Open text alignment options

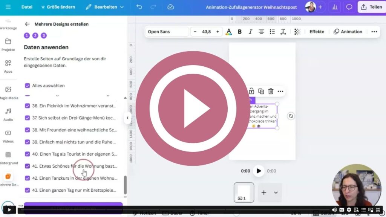click(x=261, y=32)
